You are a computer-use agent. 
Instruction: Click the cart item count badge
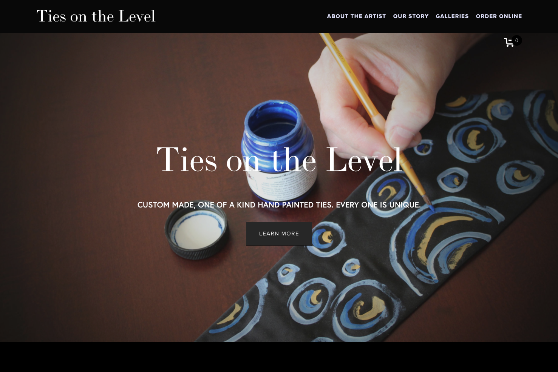coord(517,40)
